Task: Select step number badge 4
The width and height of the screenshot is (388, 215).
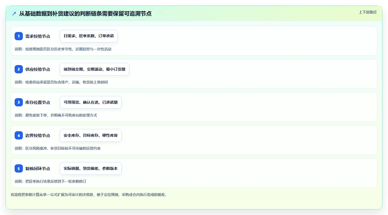Action: point(19,135)
